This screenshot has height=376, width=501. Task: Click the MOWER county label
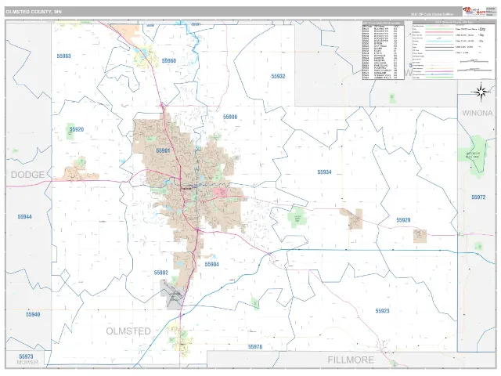click(27, 362)
